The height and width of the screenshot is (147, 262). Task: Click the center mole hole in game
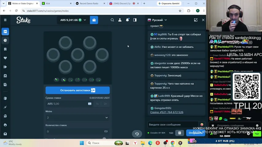[77, 55]
